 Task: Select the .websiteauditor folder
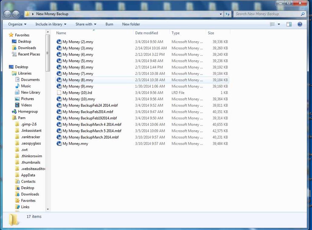[33, 169]
